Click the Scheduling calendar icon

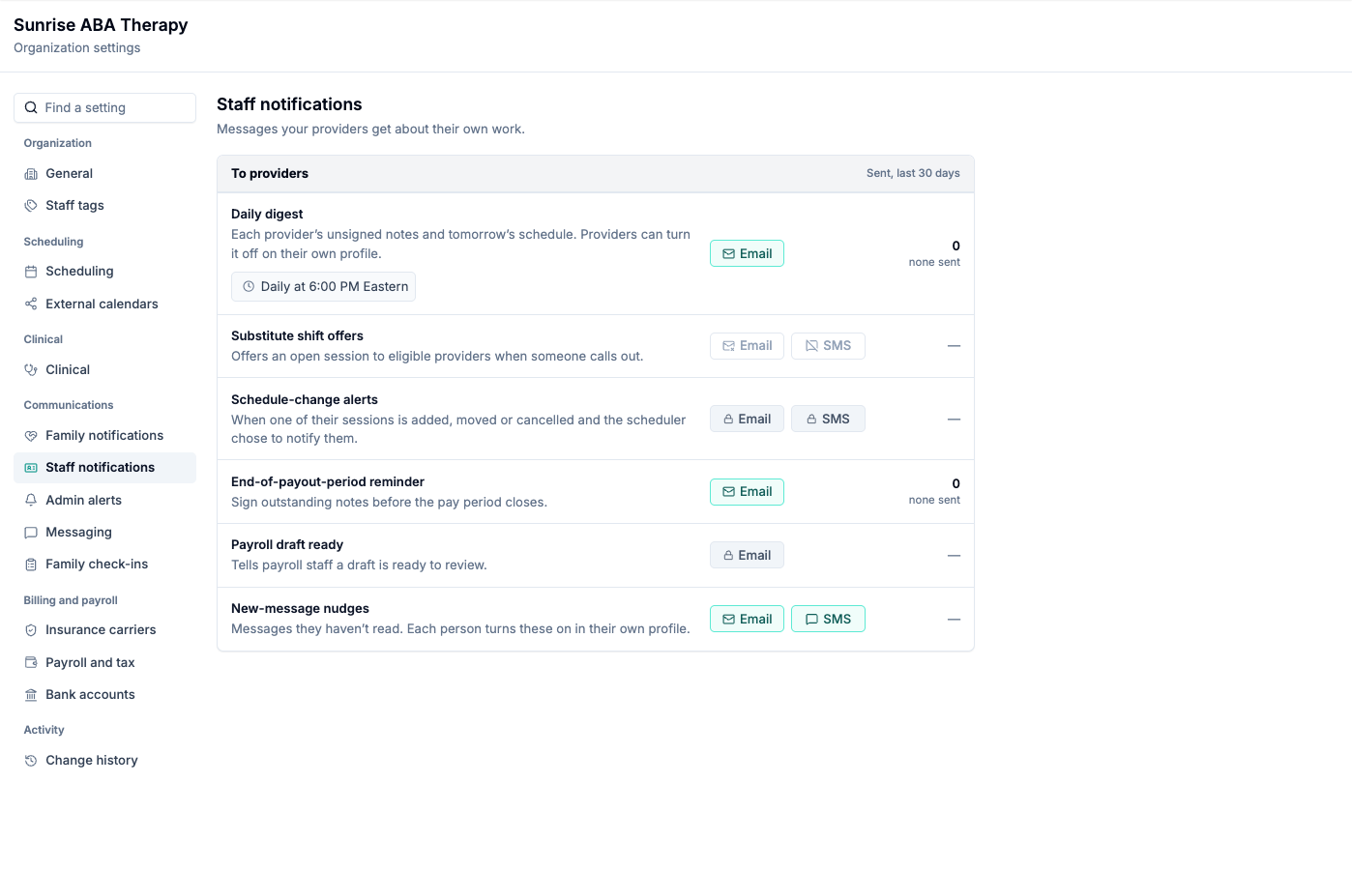pyautogui.click(x=31, y=272)
